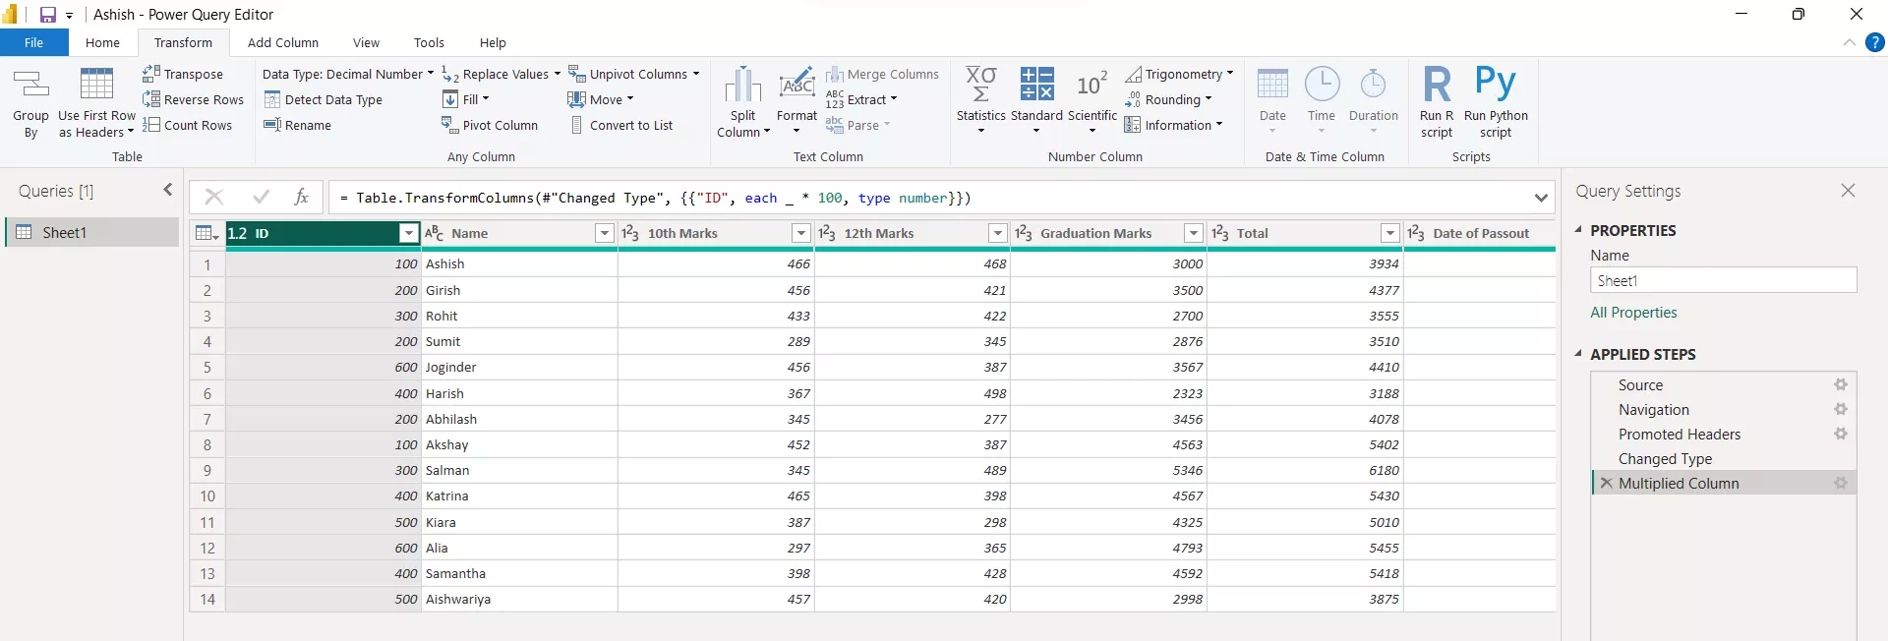Open 12th Marks column filter dropdown
This screenshot has height=641, width=1888.
coord(998,233)
